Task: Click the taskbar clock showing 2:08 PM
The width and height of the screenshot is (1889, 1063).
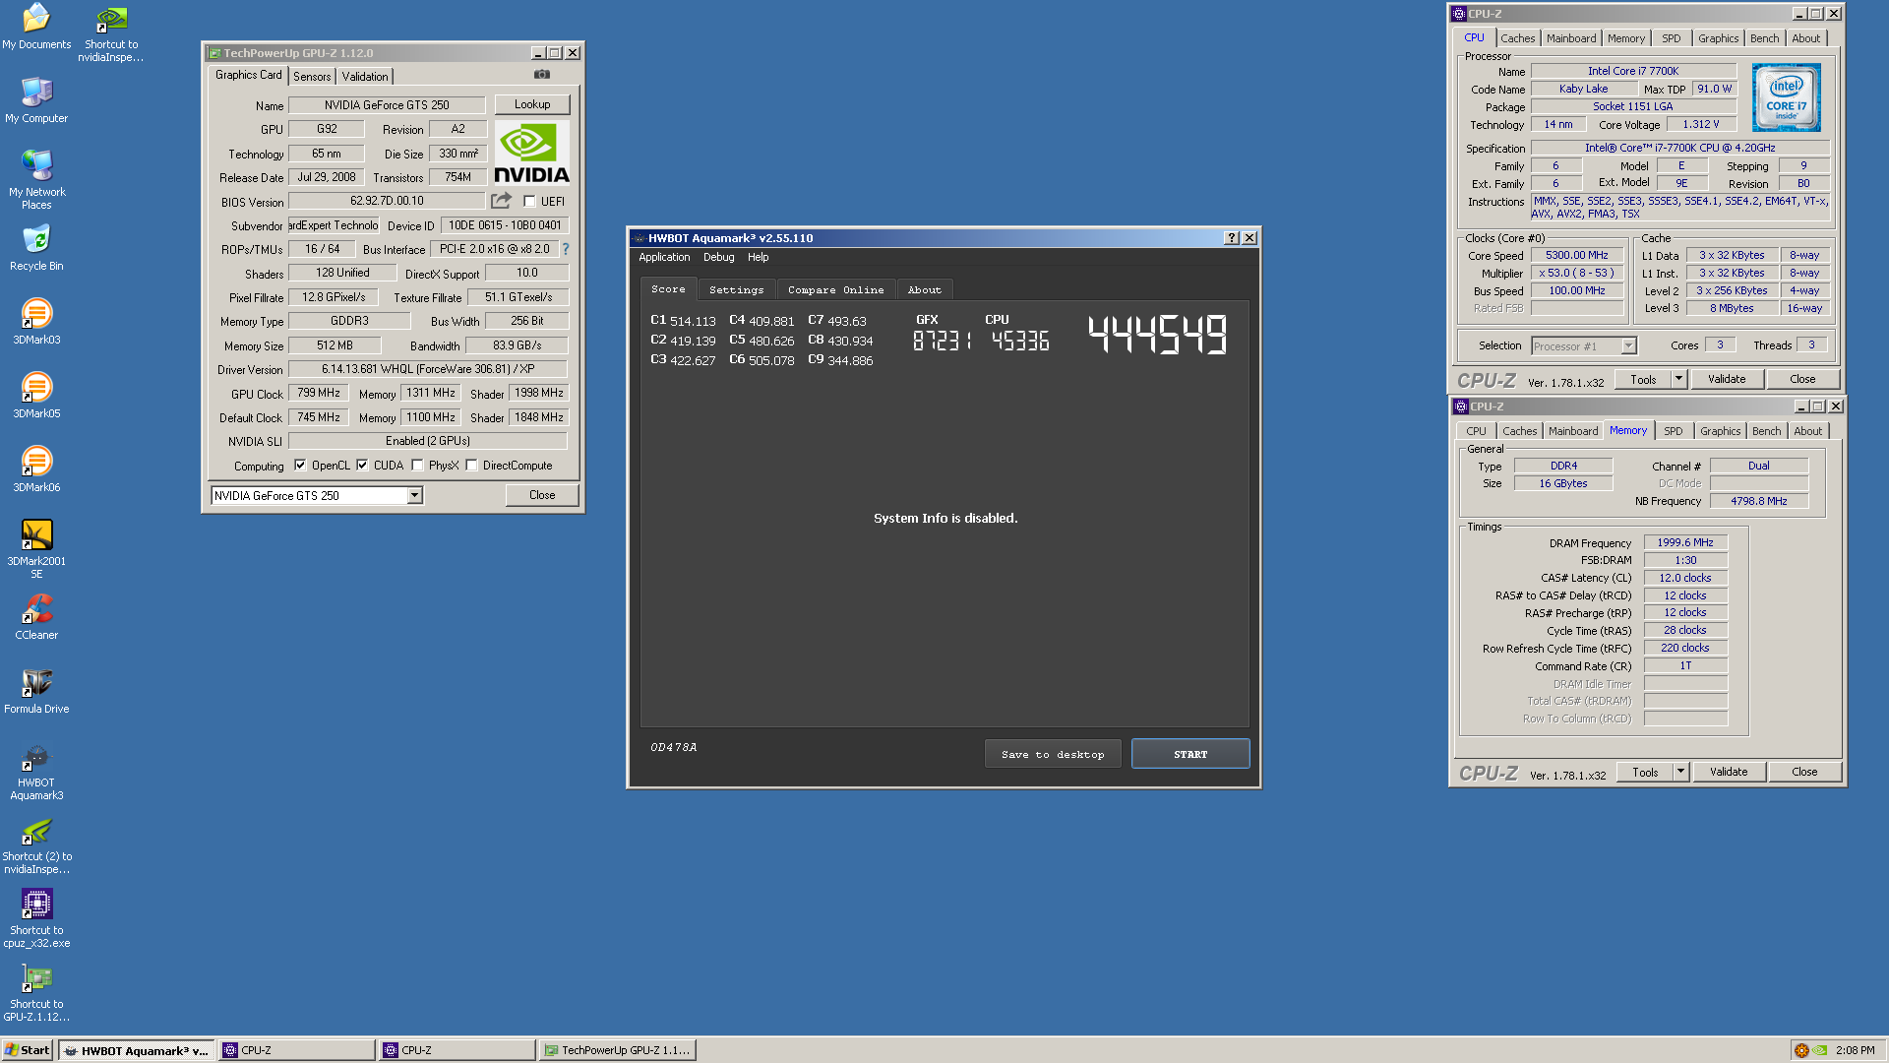Action: 1855,1050
